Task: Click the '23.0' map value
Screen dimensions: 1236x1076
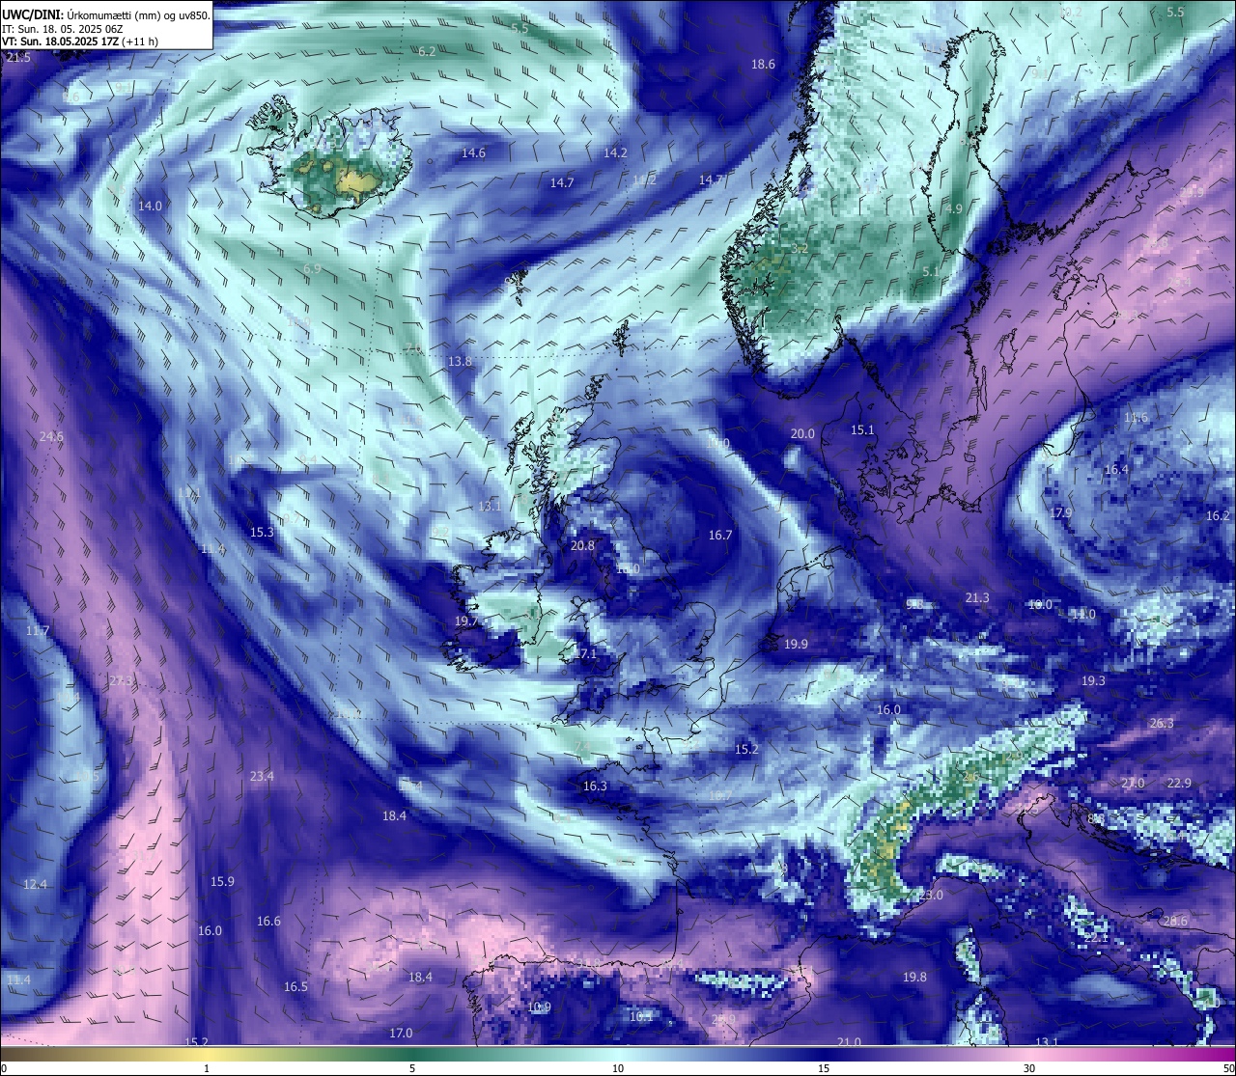Action: (931, 895)
